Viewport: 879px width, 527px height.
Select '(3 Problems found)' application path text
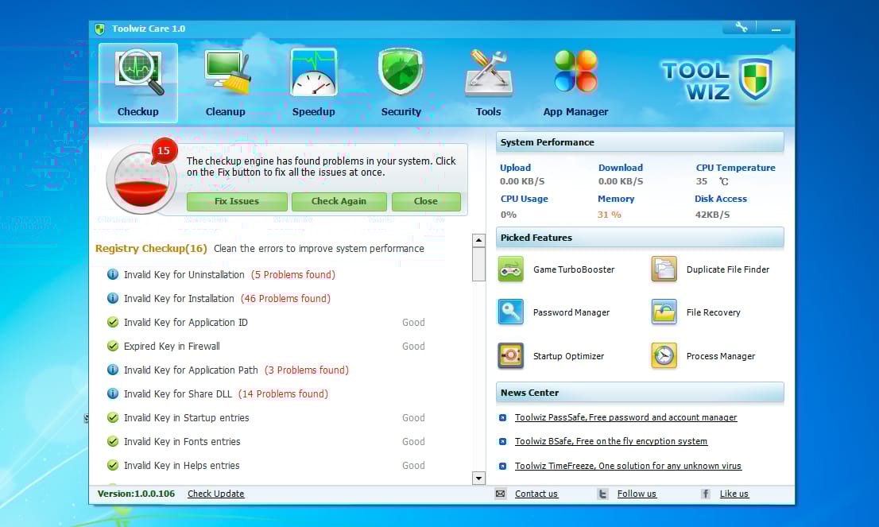[x=307, y=370]
